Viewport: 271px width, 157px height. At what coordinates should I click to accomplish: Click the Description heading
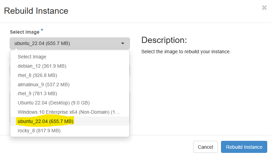click(x=164, y=40)
